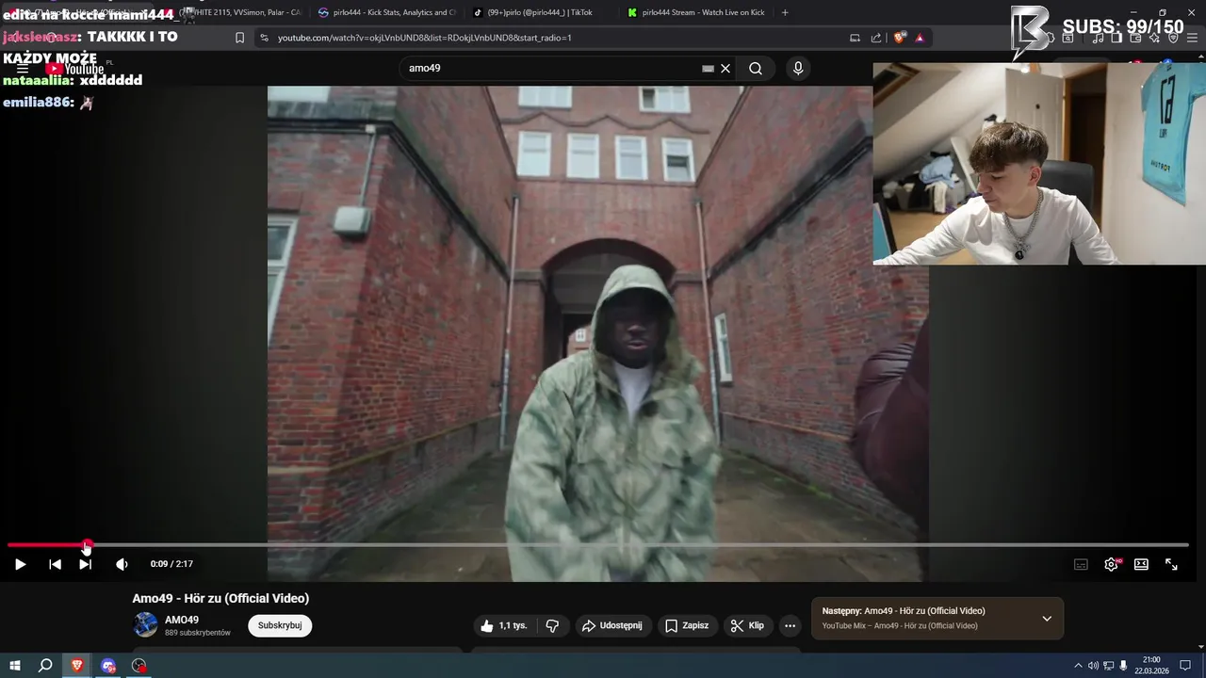Switch to the pirlo444 Stream Kick tab
This screenshot has height=678, width=1206.
pyautogui.click(x=695, y=12)
